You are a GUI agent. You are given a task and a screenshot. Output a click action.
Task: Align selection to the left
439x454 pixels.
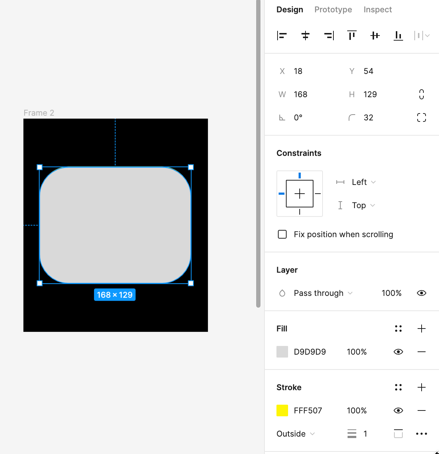pyautogui.click(x=282, y=36)
